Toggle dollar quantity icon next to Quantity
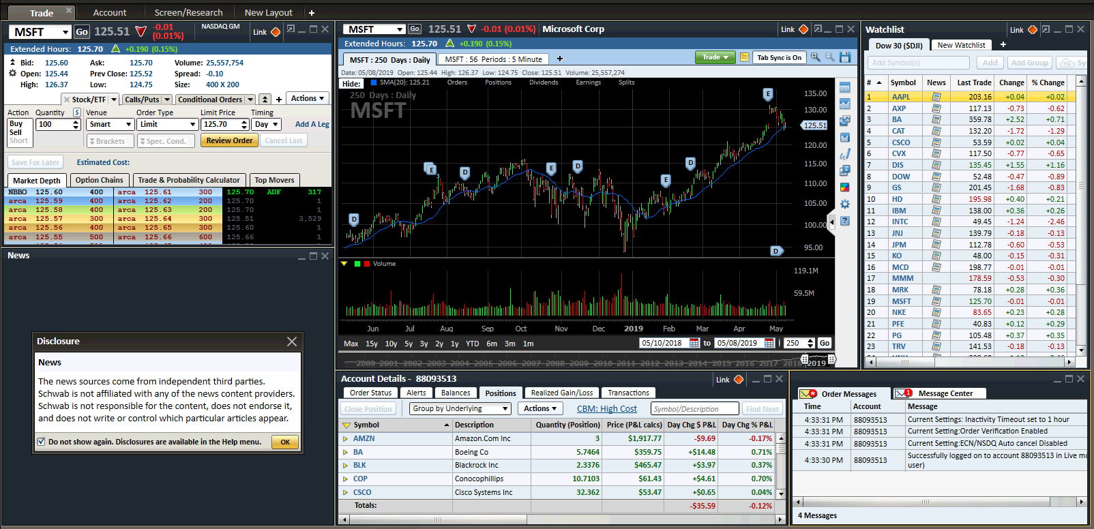Viewport: 1094px width, 529px height. 76,112
